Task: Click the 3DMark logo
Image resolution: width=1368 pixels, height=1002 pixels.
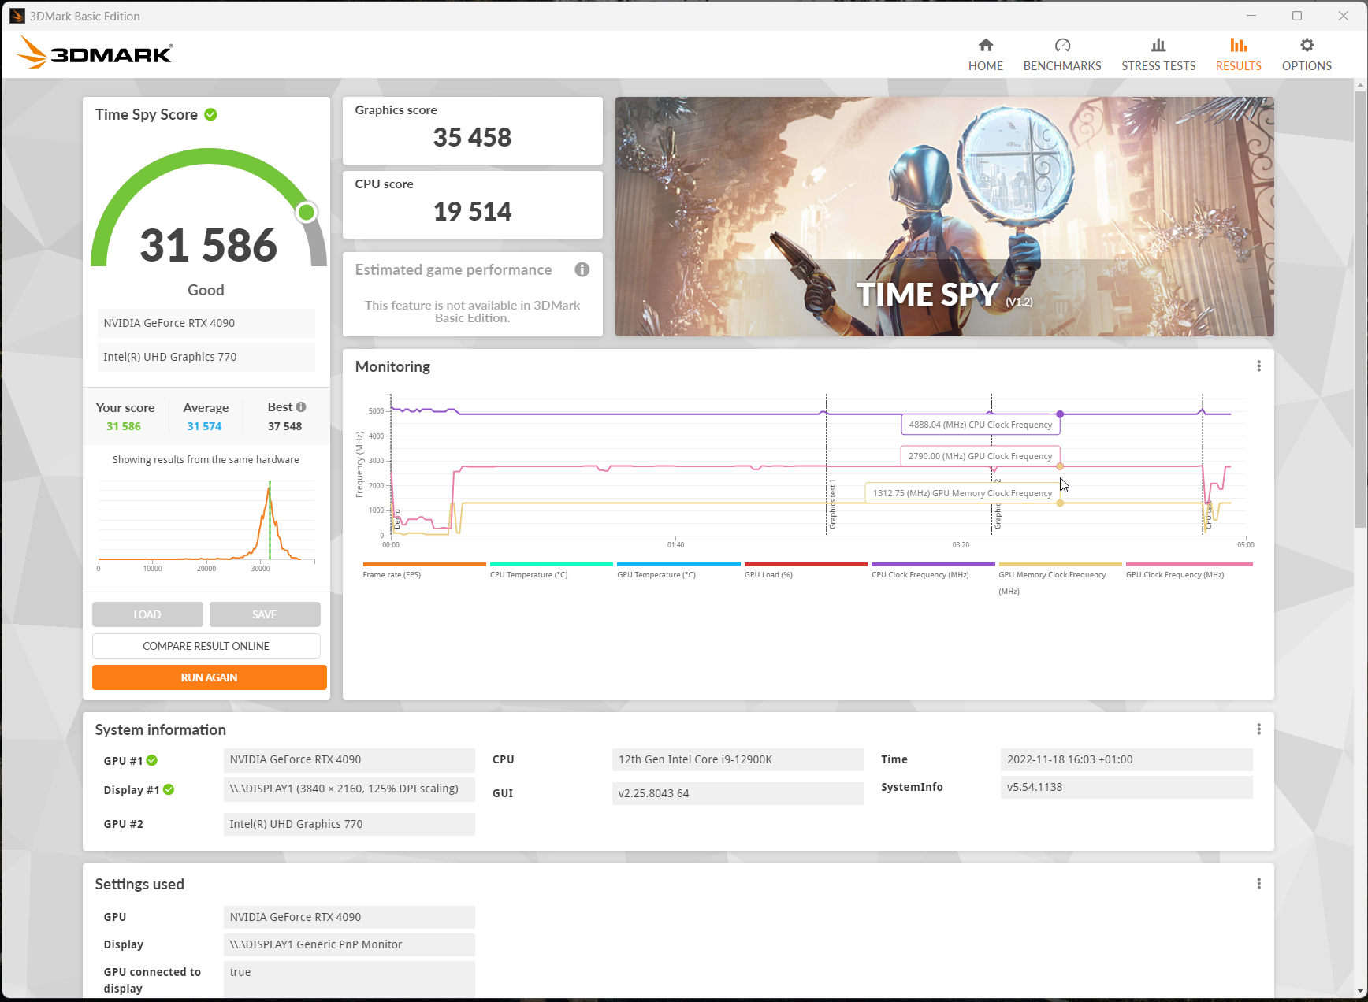Action: point(95,54)
